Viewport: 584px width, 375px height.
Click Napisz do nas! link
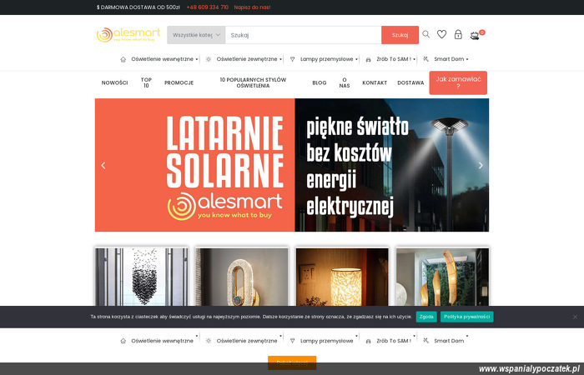[x=252, y=7]
